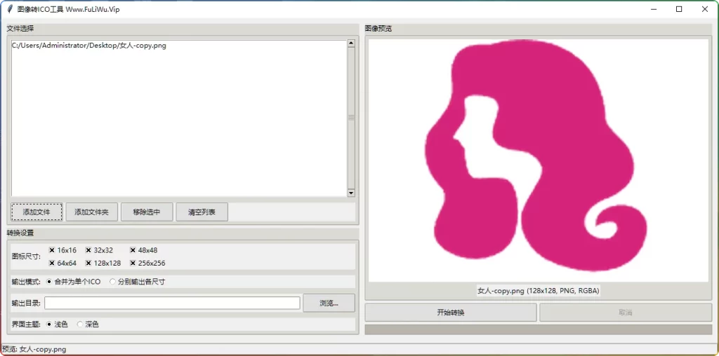The height and width of the screenshot is (356, 719).
Task: Toggle the 32x32 icon size checkbox
Action: click(99, 250)
